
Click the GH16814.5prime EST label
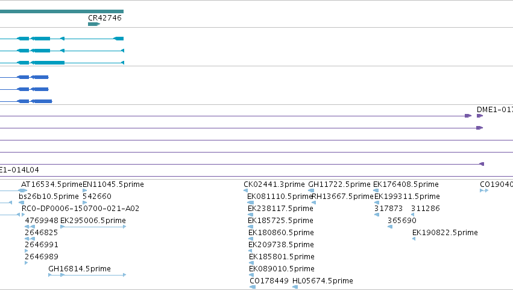(80, 269)
